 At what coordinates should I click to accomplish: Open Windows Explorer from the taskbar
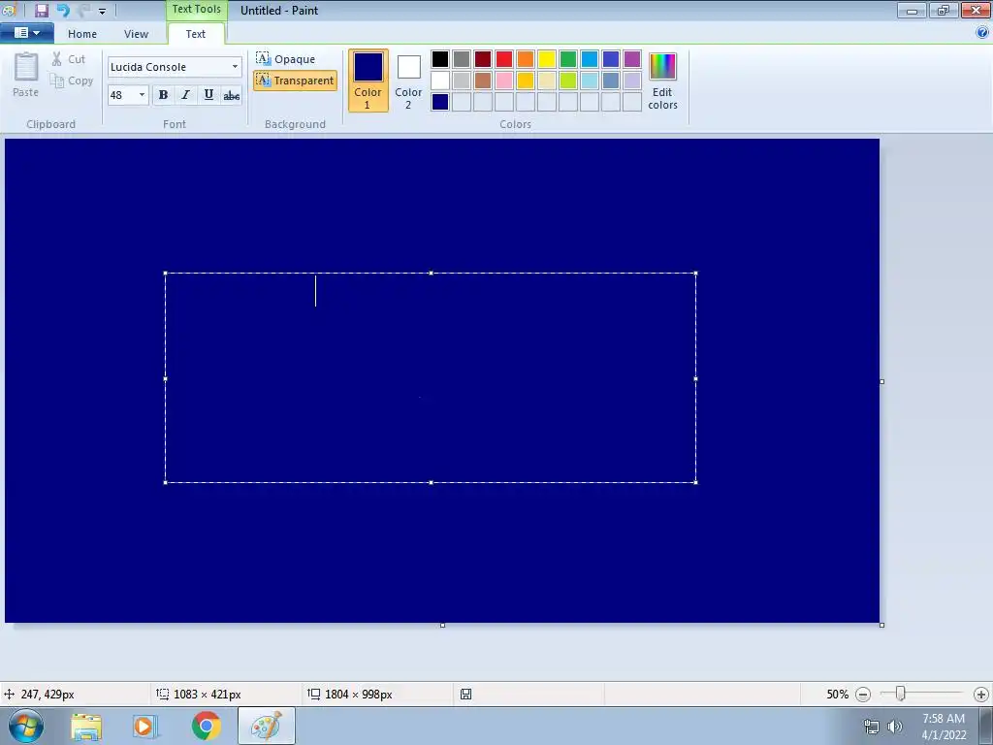(x=86, y=727)
